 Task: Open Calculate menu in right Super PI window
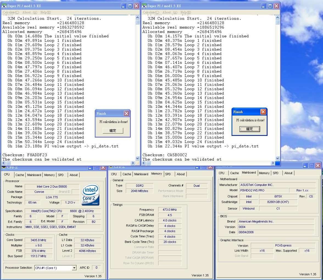coord(151,12)
